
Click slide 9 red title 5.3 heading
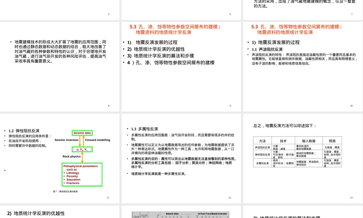click(x=175, y=29)
